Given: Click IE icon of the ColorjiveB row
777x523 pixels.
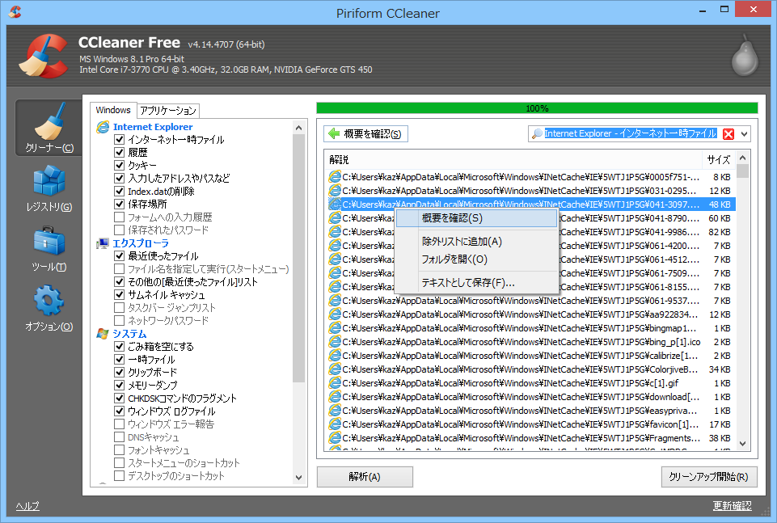Looking at the screenshot, I should [335, 369].
